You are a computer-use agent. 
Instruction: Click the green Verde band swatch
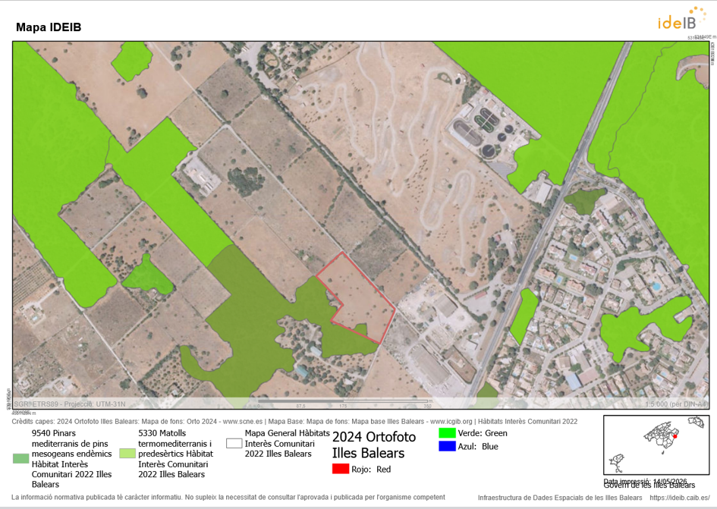447,432
